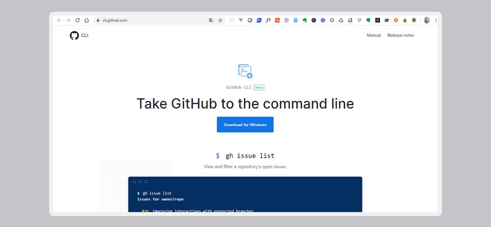491x227 pixels.
Task: Click the terminal illustration icon above GitHub CLI
Action: (245, 72)
